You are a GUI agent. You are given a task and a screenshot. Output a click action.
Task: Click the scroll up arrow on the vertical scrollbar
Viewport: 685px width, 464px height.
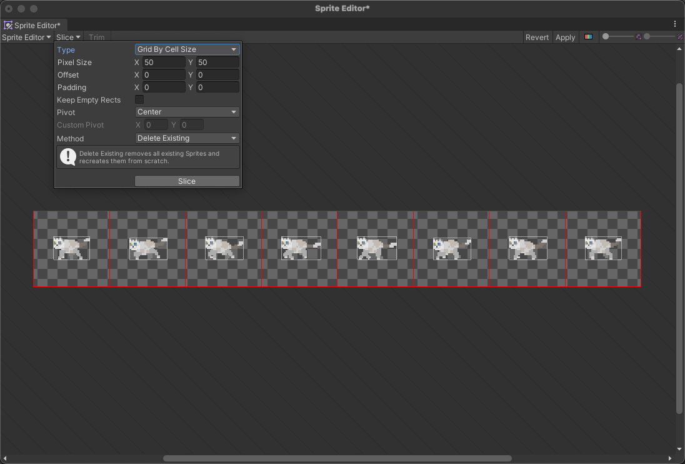pos(680,49)
